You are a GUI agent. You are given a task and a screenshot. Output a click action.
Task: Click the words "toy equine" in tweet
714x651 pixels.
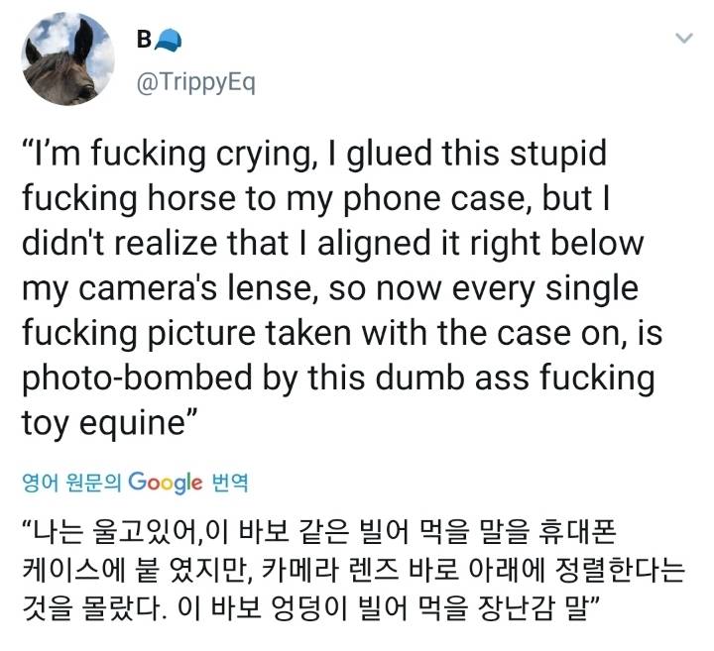pos(100,424)
